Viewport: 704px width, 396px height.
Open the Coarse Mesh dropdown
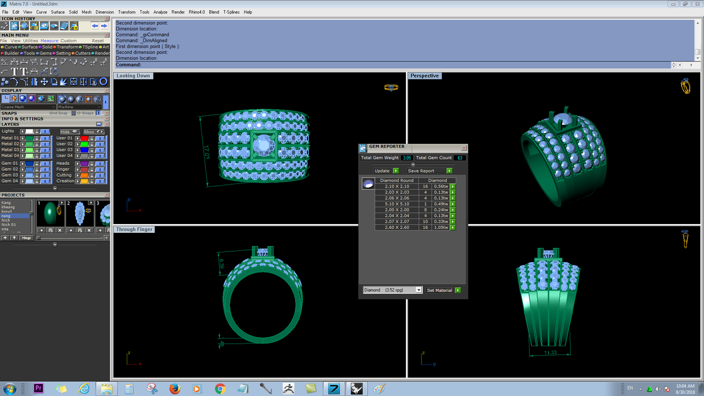28,107
